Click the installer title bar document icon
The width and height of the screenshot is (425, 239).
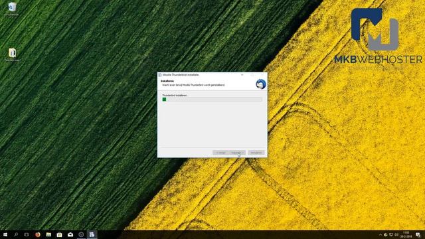click(x=160, y=75)
